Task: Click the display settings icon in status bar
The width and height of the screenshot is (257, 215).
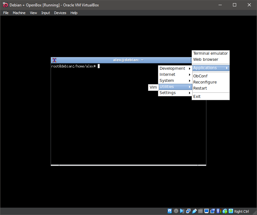Action: pos(206,211)
